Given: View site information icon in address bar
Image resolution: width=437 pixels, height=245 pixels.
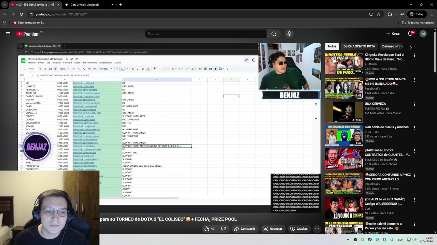Looking at the screenshot, I should click(31, 14).
